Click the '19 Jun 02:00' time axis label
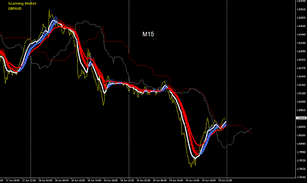The width and height of the screenshot is (307, 183). coord(143,181)
